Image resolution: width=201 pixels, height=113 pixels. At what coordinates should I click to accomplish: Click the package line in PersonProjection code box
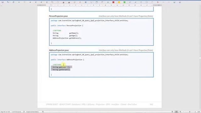(90, 20)
